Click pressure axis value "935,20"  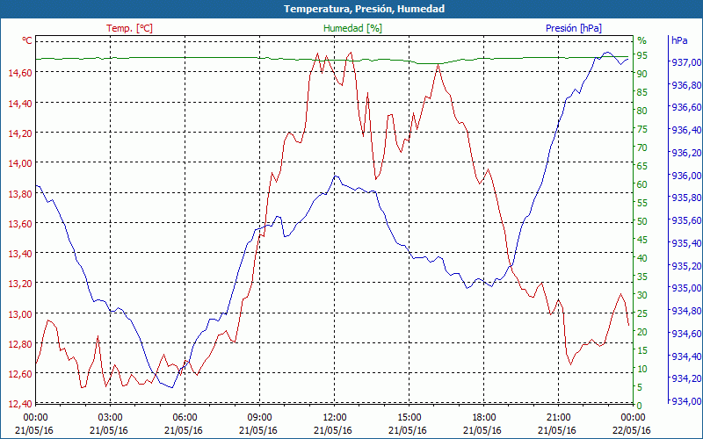685,266
